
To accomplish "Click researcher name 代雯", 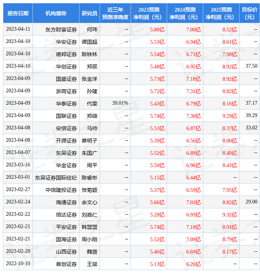I will tap(92, 104).
